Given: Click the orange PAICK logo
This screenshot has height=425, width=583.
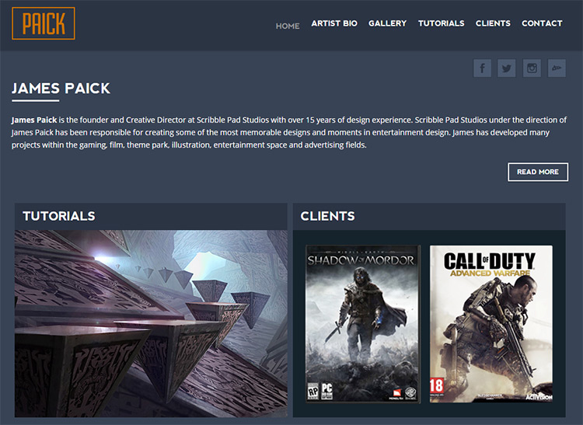Looking at the screenshot, I should point(44,23).
